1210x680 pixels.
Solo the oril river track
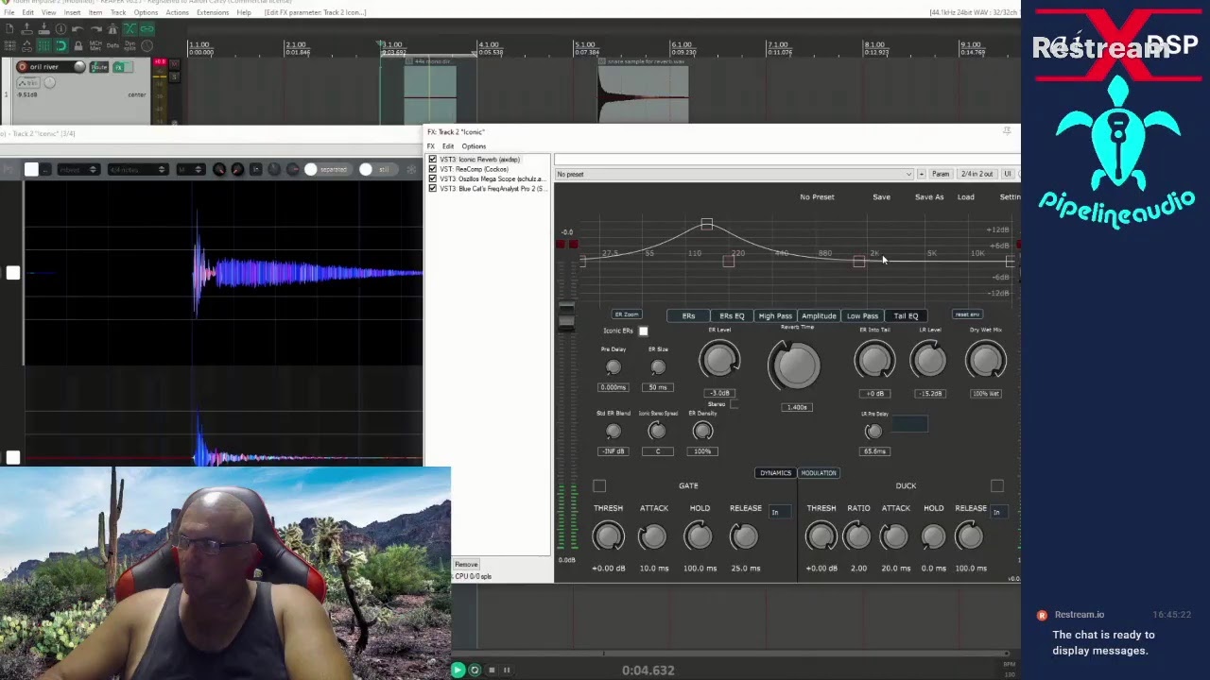(174, 76)
